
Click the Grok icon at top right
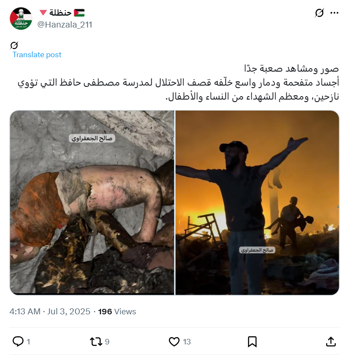pyautogui.click(x=319, y=13)
